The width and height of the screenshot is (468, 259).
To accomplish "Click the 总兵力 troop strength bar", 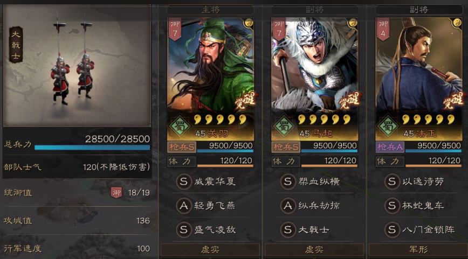I will tap(92, 147).
